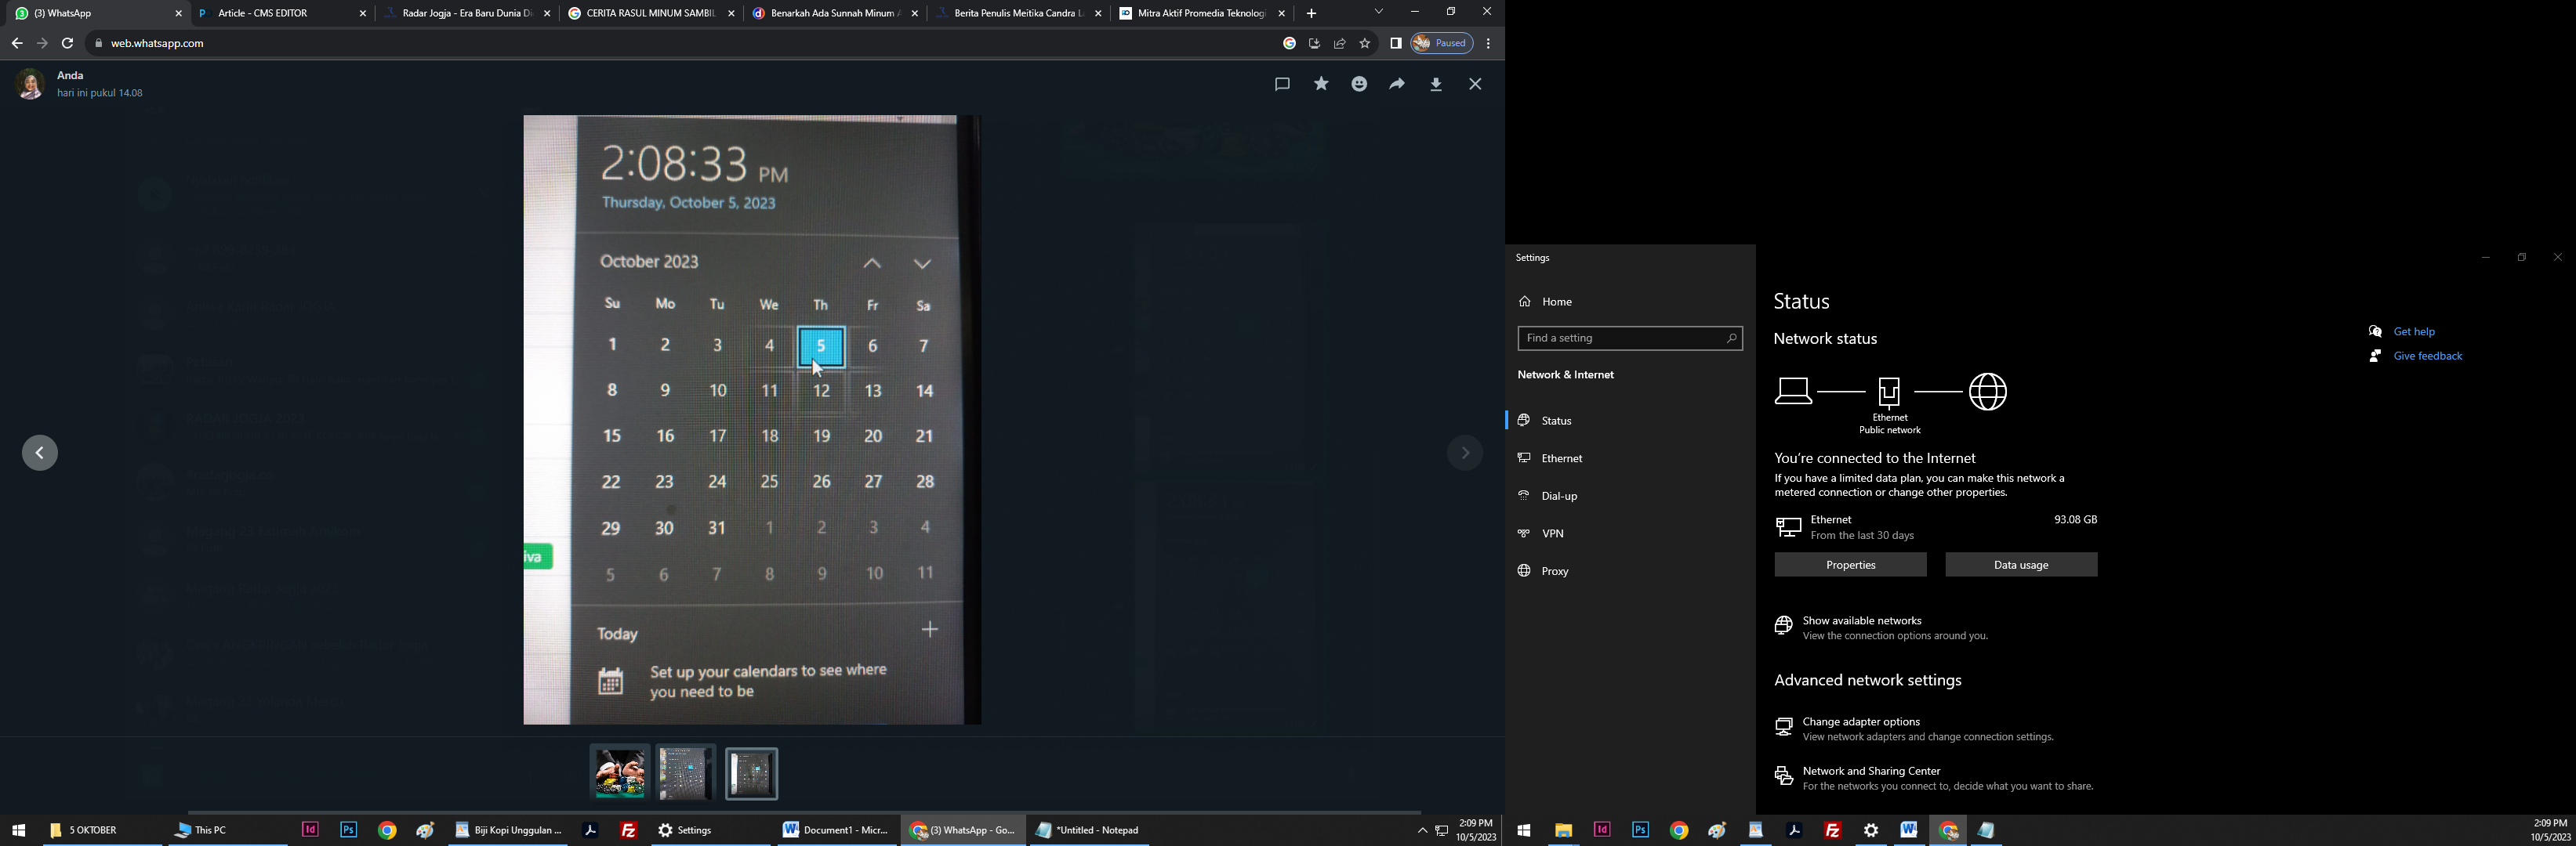React to the image with the emoji icon
This screenshot has height=846, width=2576.
coord(1359,85)
